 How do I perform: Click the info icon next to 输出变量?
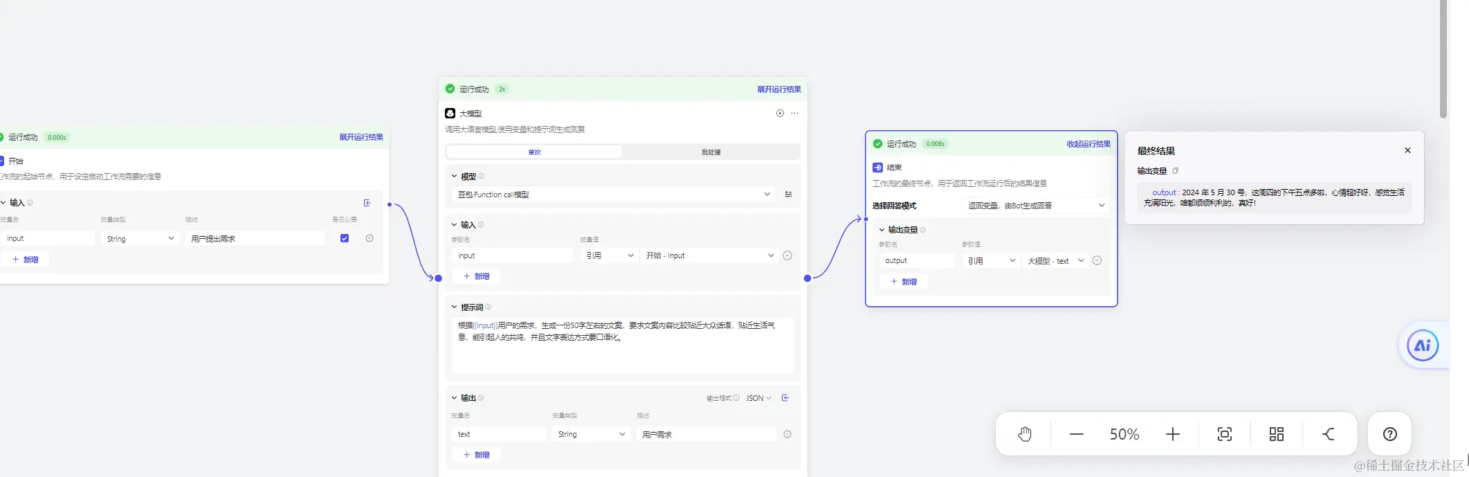click(922, 230)
